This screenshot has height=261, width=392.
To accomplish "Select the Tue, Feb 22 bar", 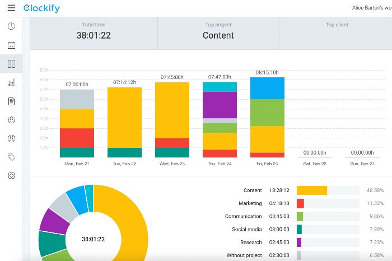I will (x=124, y=123).
